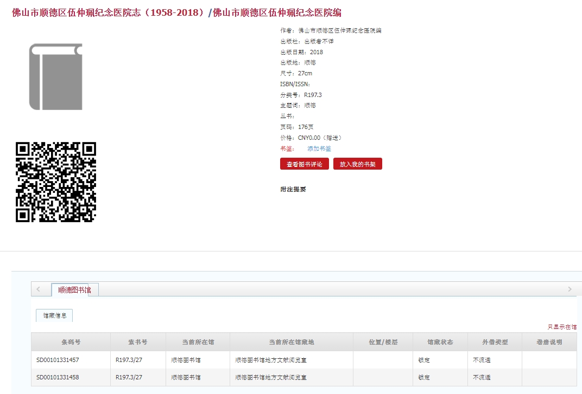Click the 放入我的书架 button

(357, 164)
